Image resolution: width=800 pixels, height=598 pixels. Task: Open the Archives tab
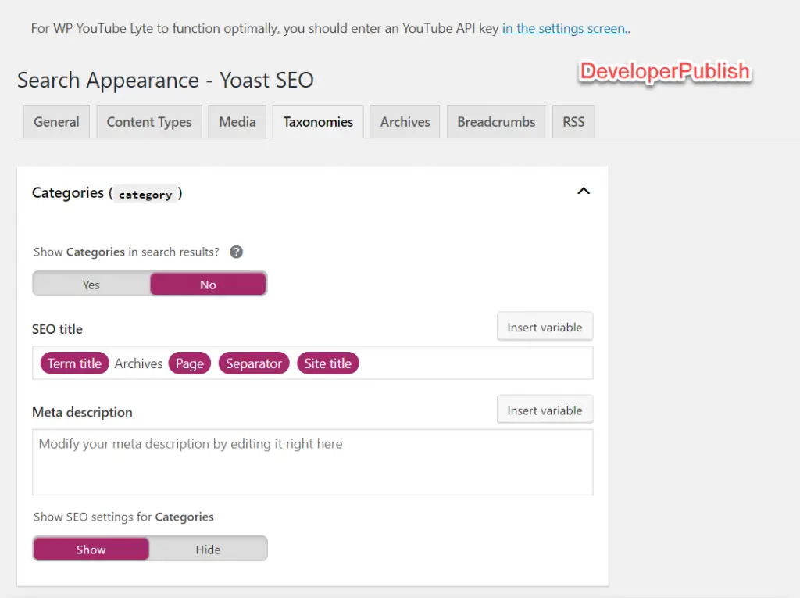(405, 121)
